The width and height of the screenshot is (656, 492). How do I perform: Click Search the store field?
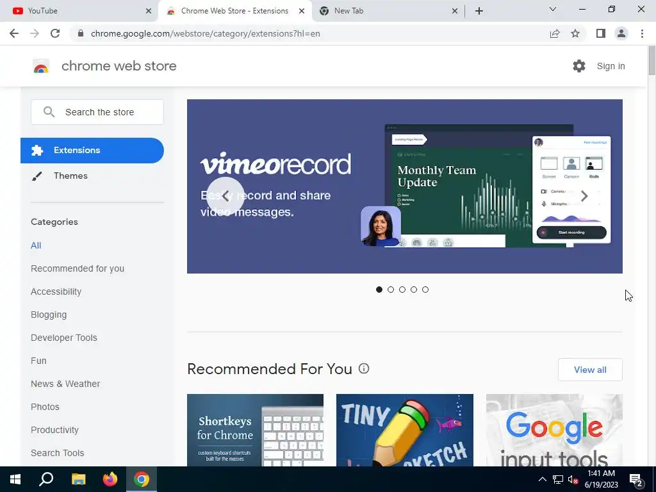pyautogui.click(x=97, y=112)
